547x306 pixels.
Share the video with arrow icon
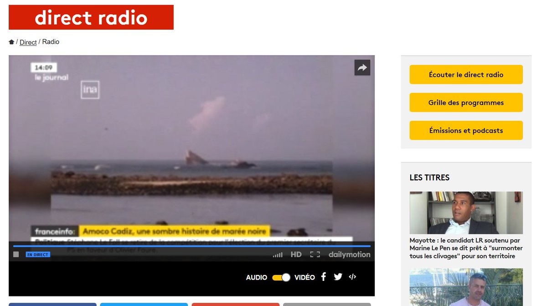coord(362,68)
